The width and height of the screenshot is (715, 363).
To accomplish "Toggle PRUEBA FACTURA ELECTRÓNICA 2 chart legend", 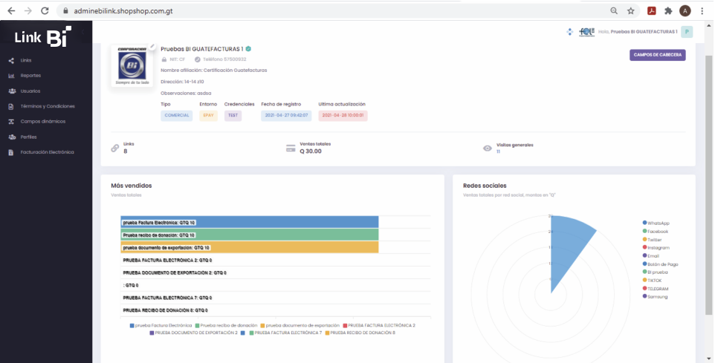I will pyautogui.click(x=379, y=326).
